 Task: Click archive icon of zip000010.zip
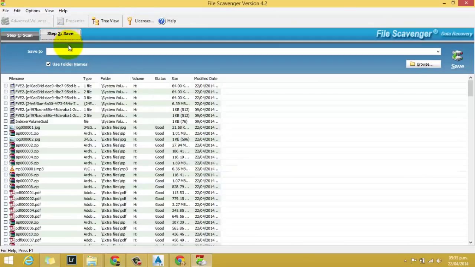[12, 234]
